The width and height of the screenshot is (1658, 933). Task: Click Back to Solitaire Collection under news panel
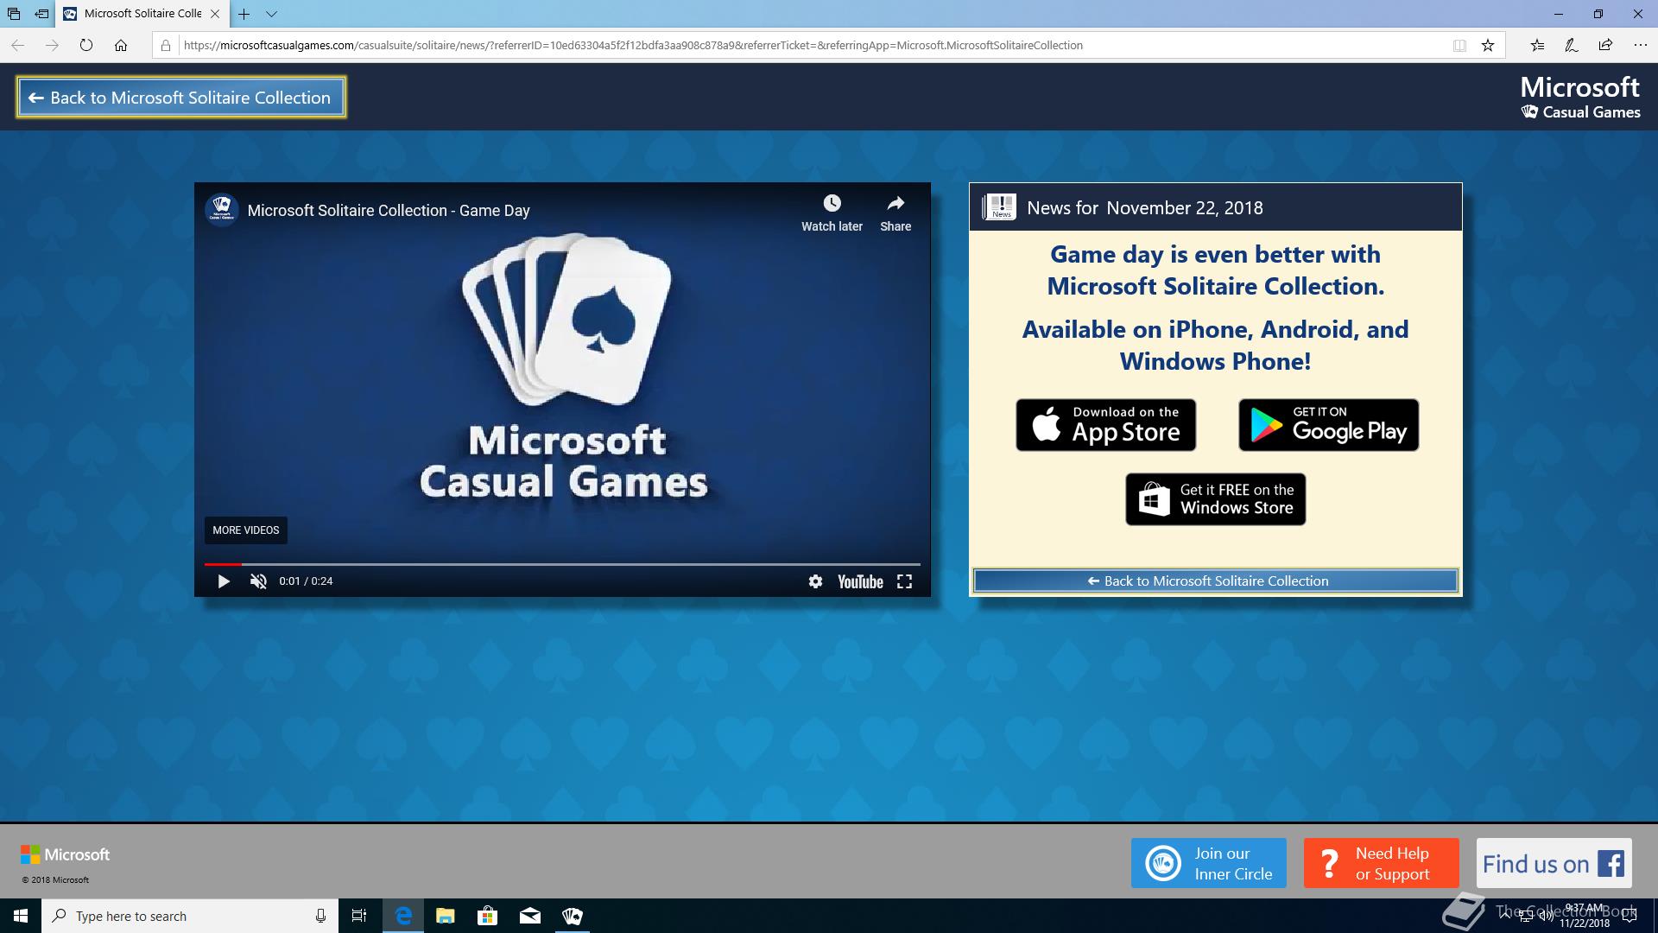tap(1215, 581)
